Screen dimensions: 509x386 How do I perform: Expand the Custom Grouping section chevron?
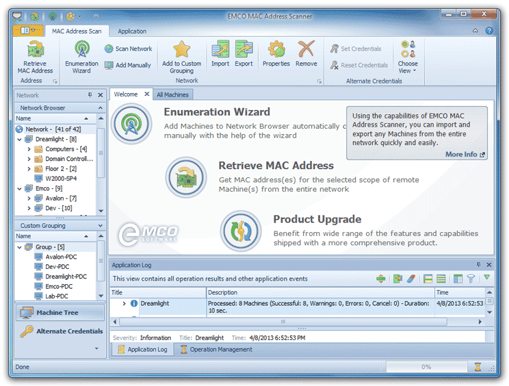[101, 225]
